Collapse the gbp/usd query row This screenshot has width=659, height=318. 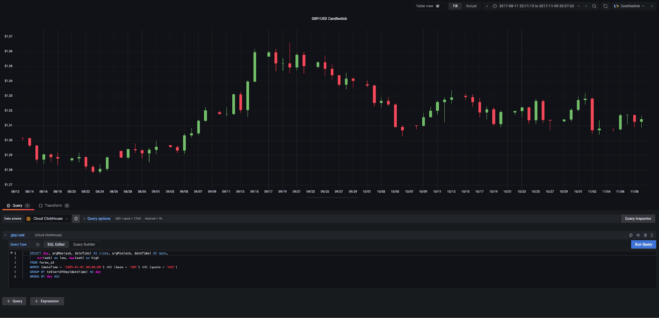pyautogui.click(x=5, y=235)
